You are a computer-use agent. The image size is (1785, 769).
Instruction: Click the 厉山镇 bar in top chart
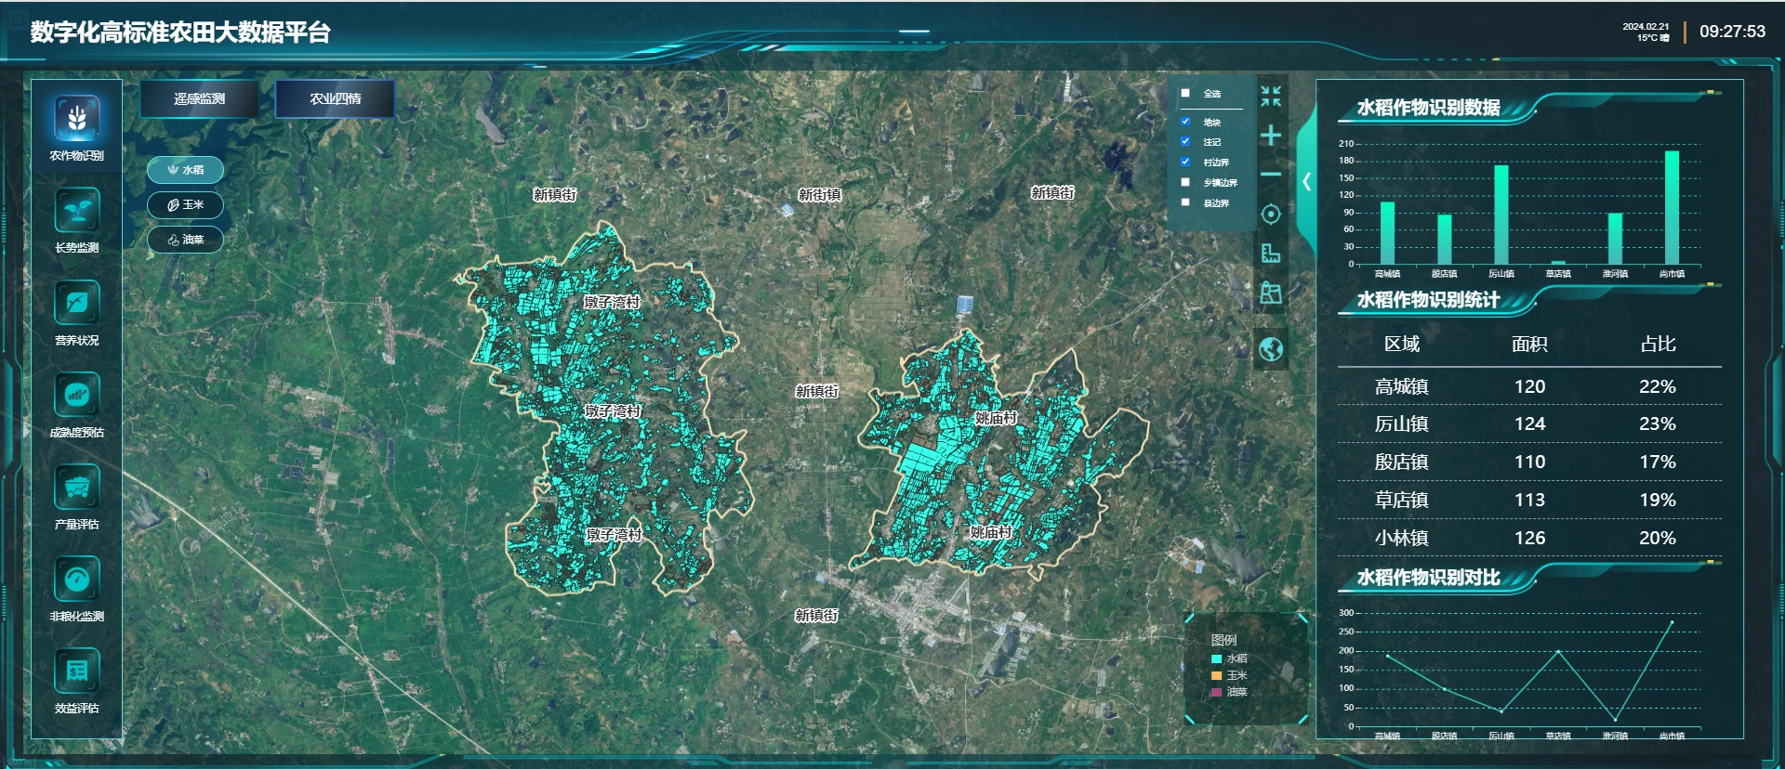pos(1501,215)
